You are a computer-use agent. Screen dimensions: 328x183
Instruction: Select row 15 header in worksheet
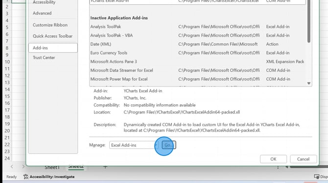(7, 96)
